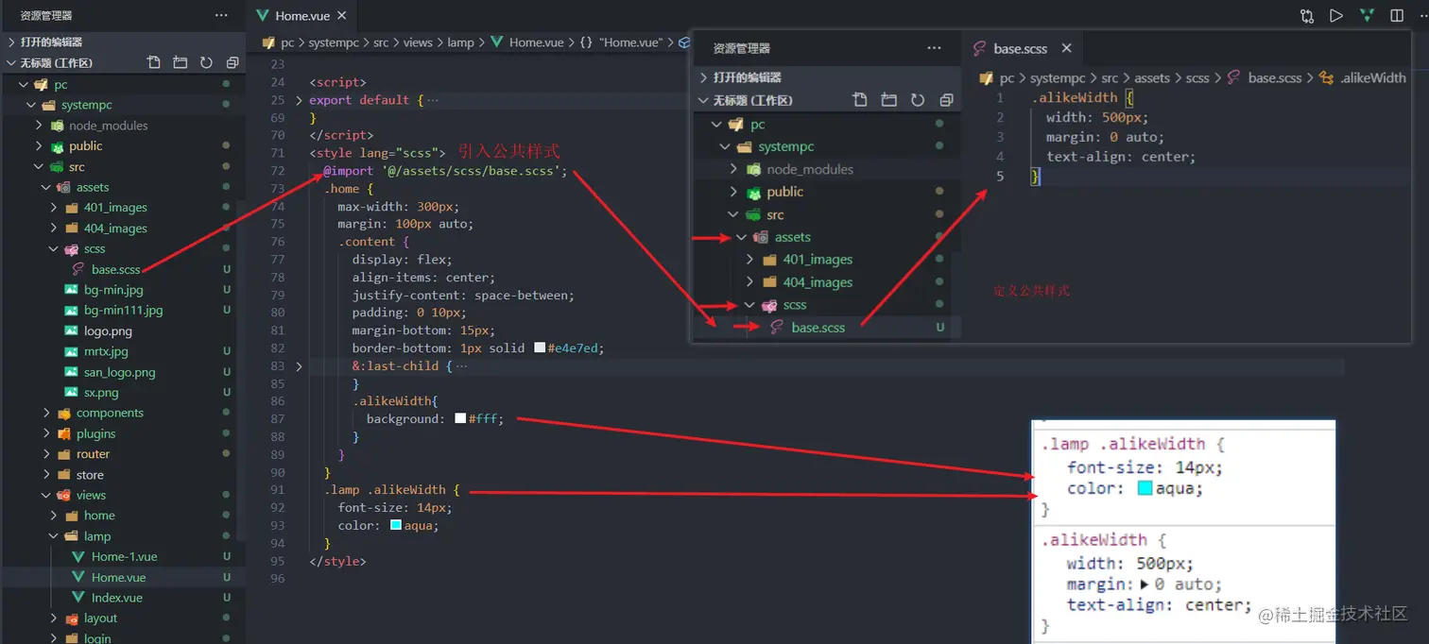Image resolution: width=1429 pixels, height=644 pixels.
Task: Expand the plugins folder in the main sidebar
Action: click(x=46, y=434)
